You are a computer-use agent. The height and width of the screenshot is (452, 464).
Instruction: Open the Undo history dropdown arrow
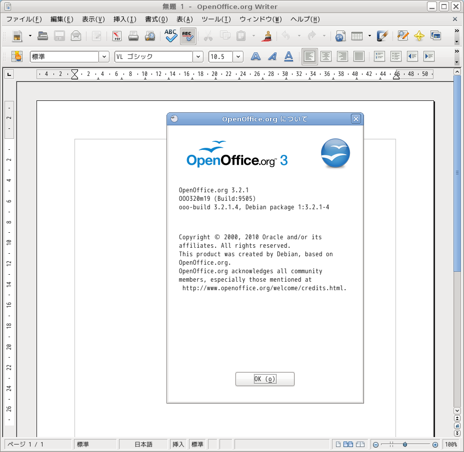(x=299, y=36)
